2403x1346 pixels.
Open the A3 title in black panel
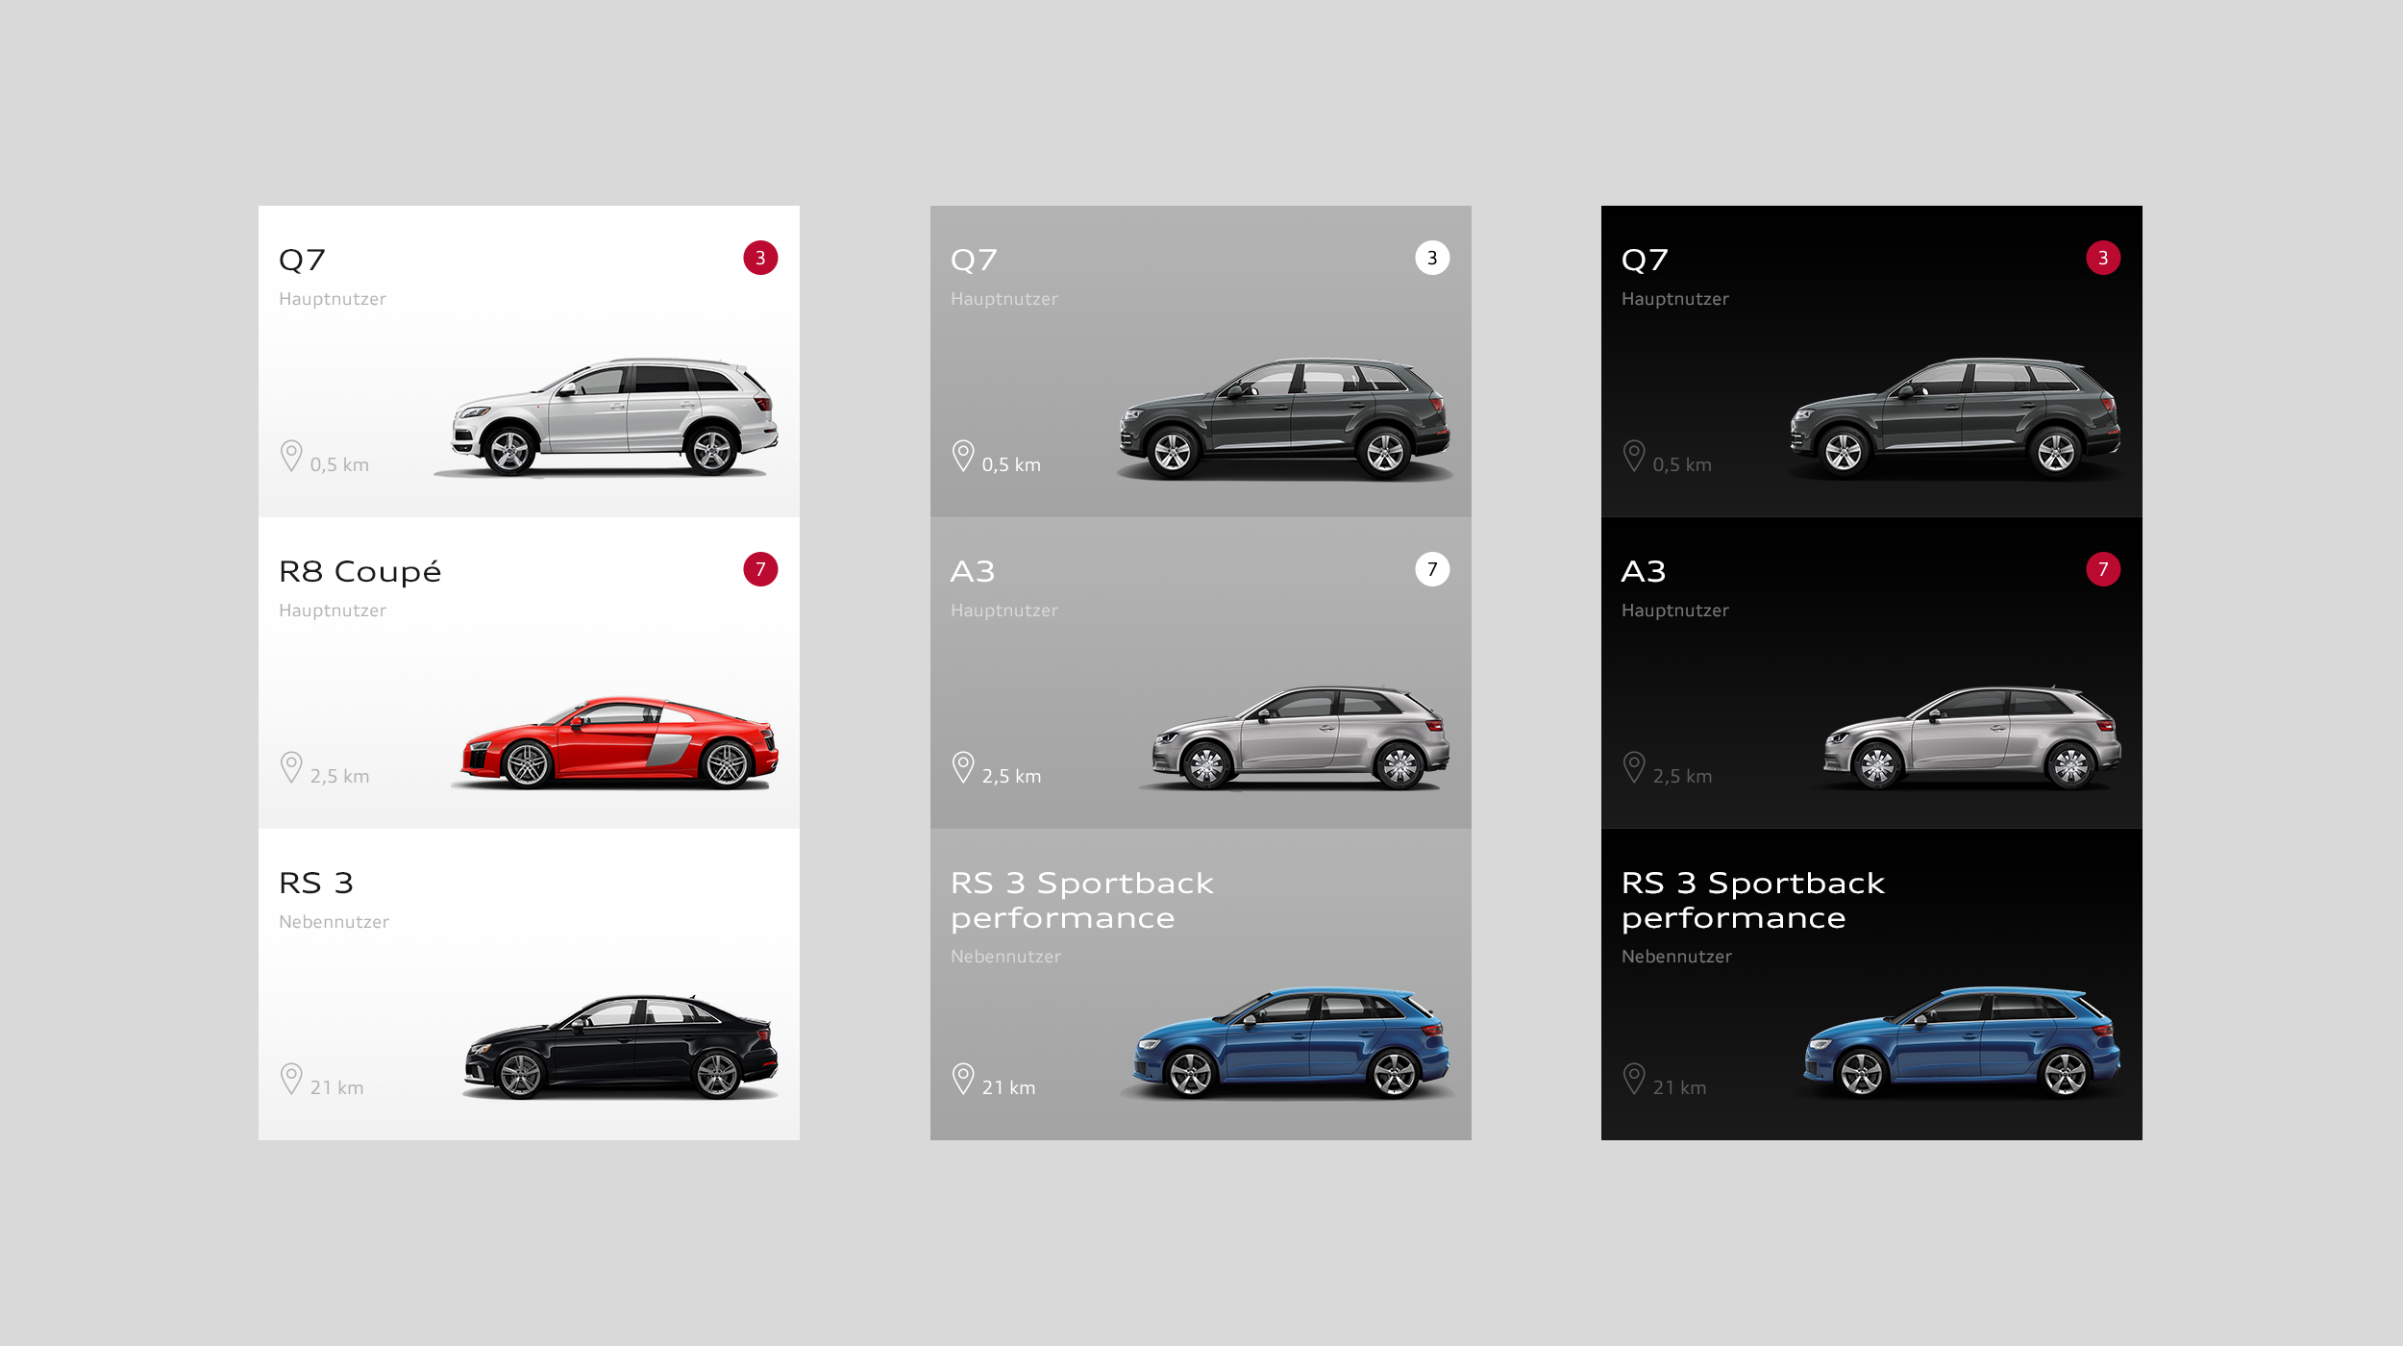[1643, 571]
